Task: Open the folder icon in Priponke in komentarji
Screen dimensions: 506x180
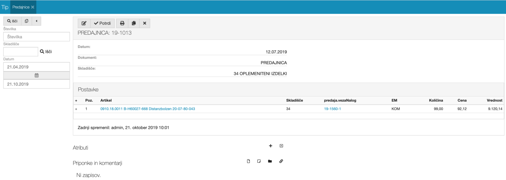Action: point(270,161)
